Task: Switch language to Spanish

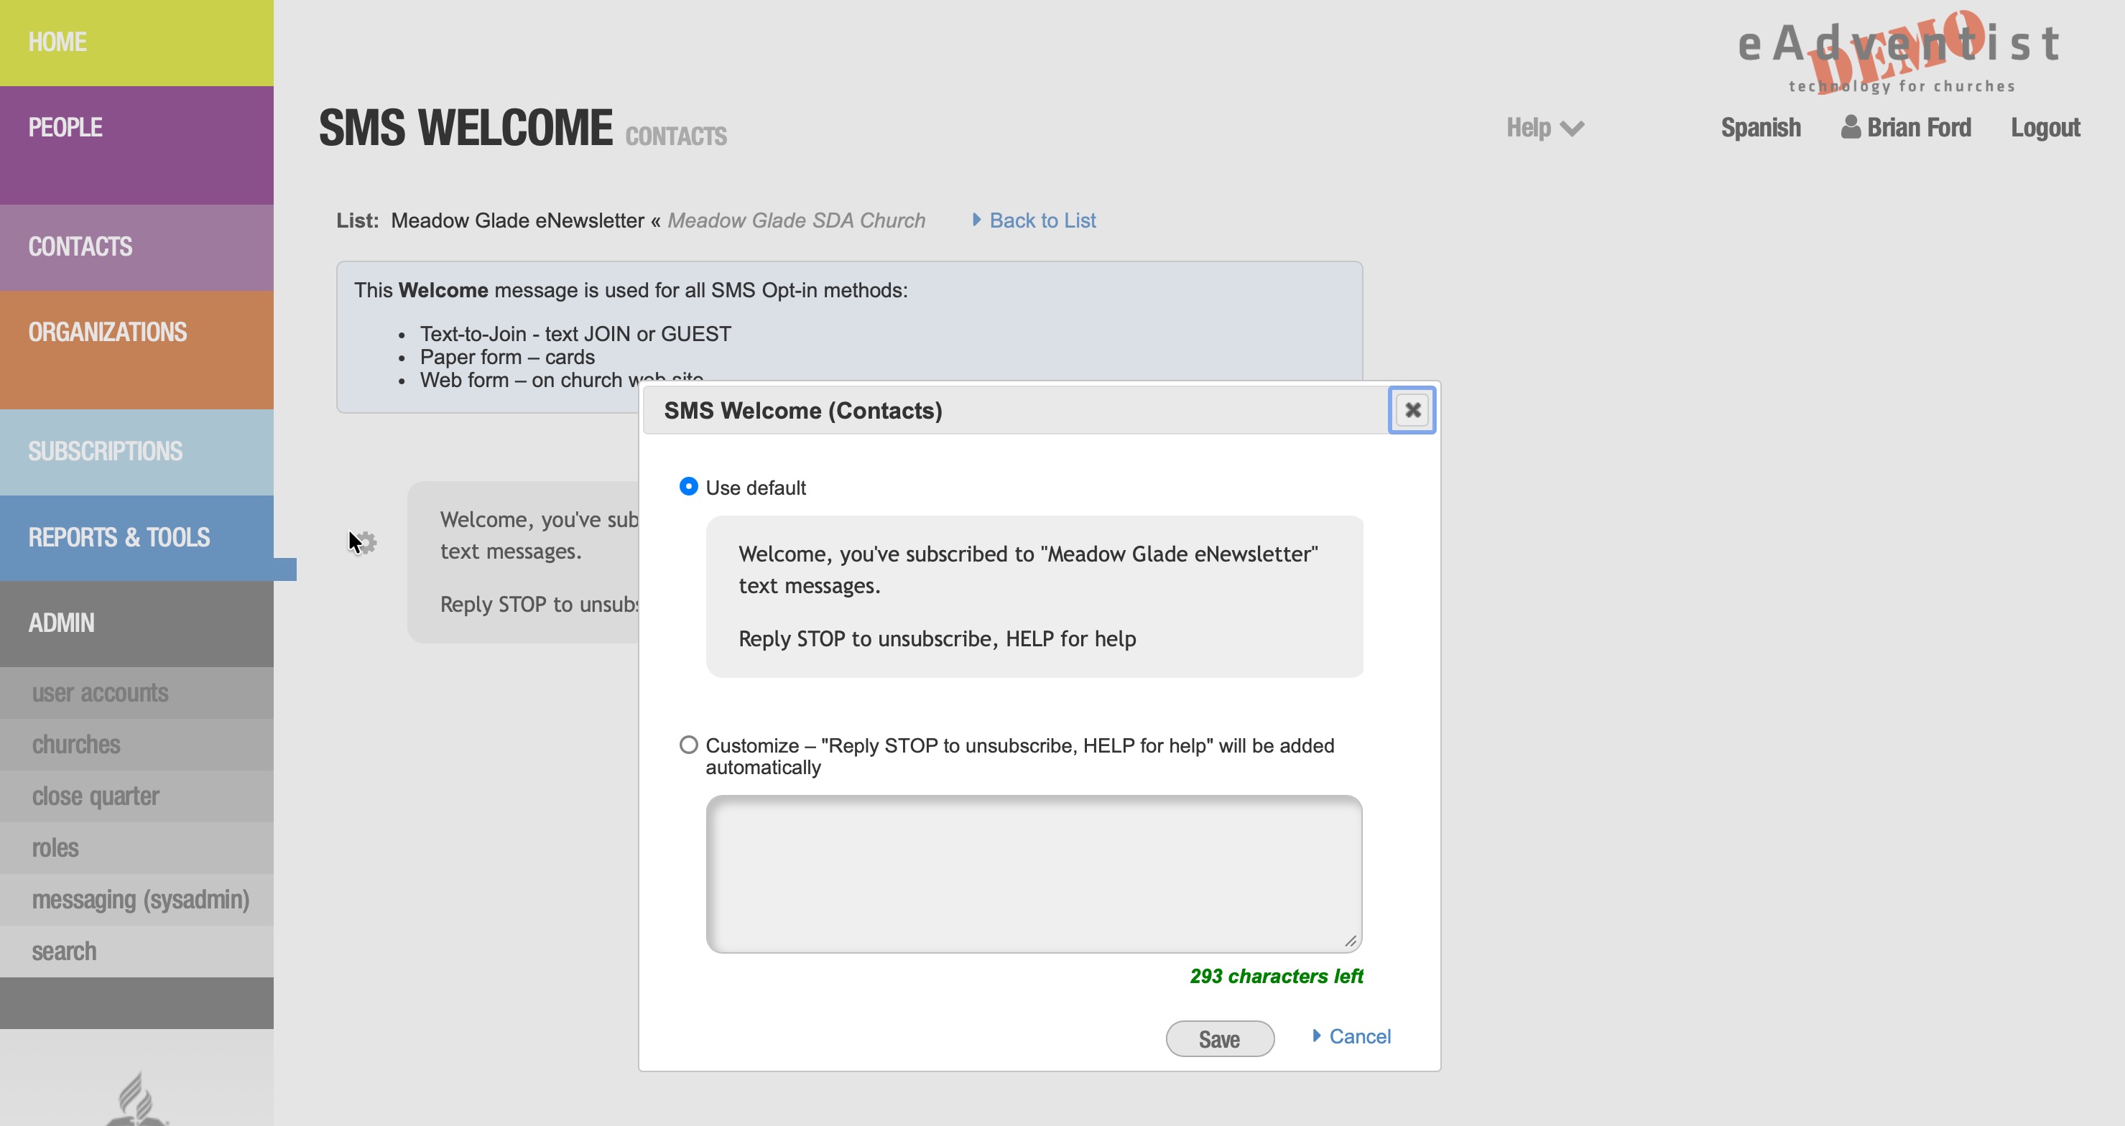Action: [1760, 128]
